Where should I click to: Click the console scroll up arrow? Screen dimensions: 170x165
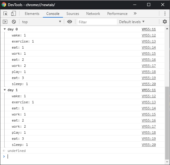167,29
